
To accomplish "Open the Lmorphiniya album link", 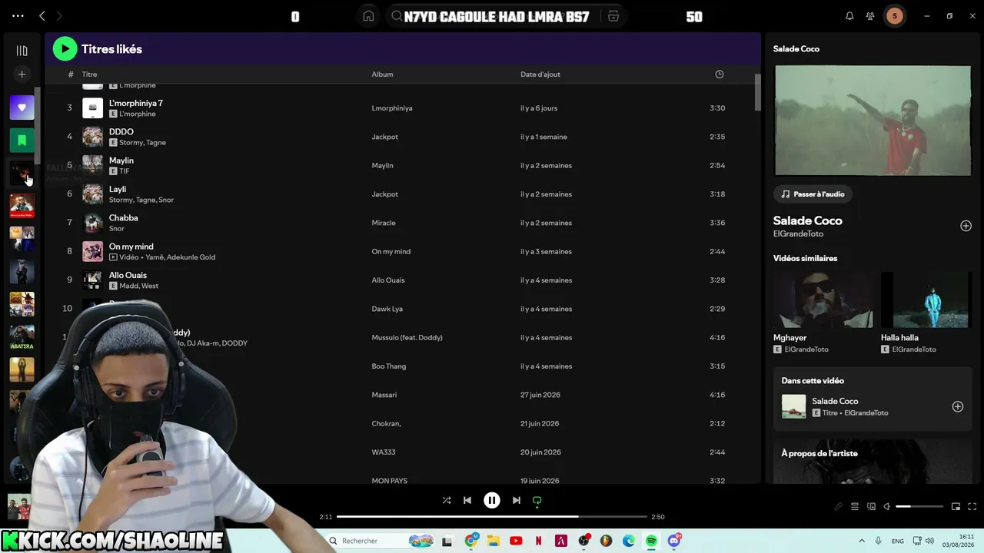I will coord(392,108).
